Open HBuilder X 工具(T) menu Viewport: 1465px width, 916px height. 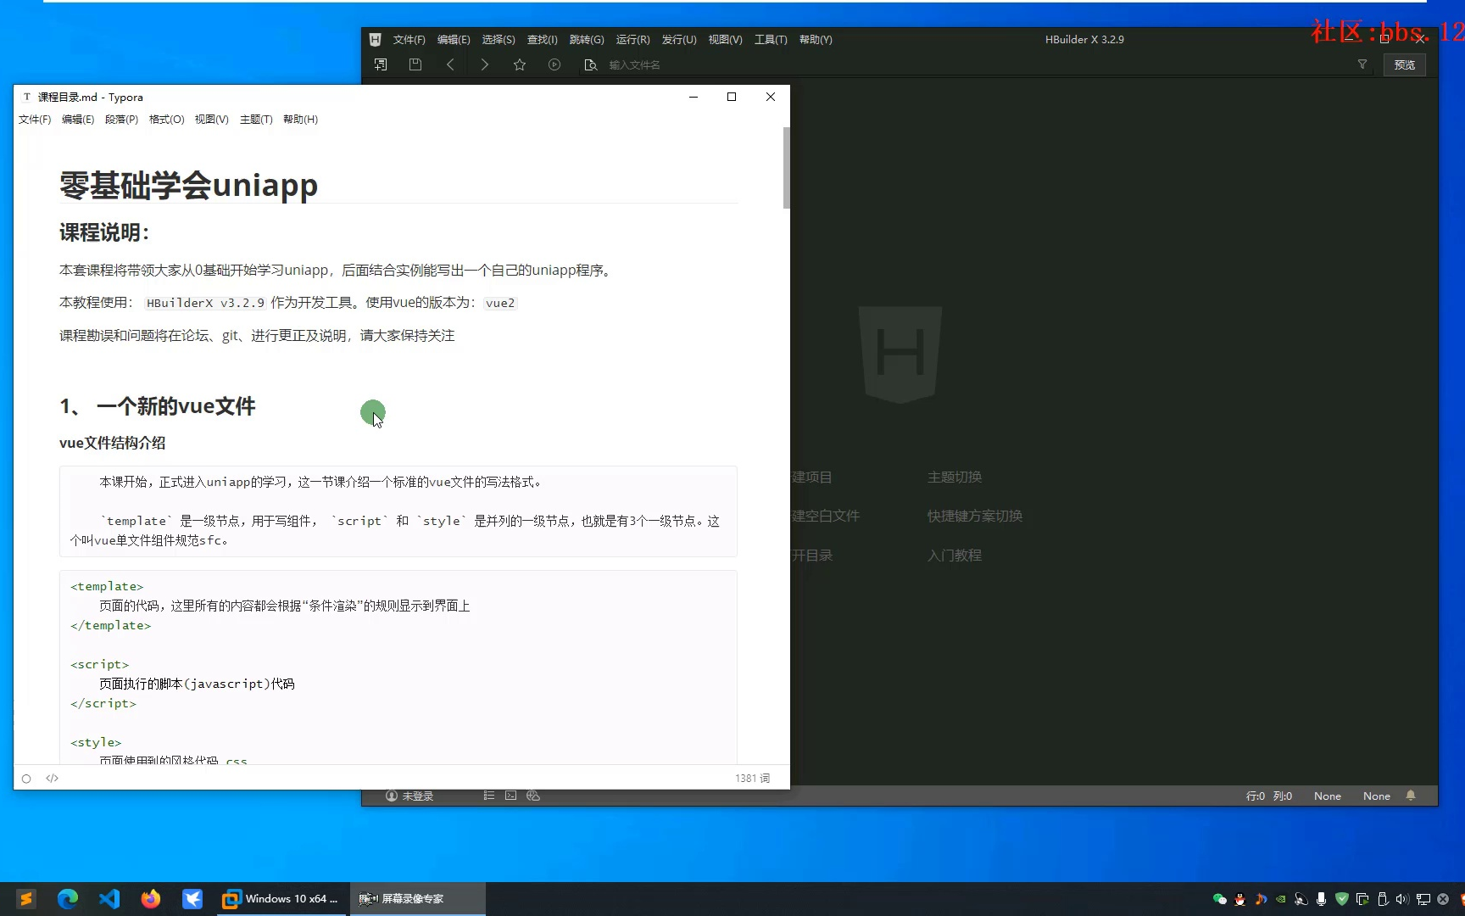[x=771, y=40]
